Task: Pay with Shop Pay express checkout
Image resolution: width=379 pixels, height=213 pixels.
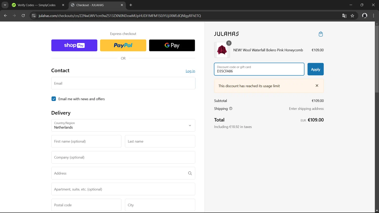Action: tap(74, 45)
